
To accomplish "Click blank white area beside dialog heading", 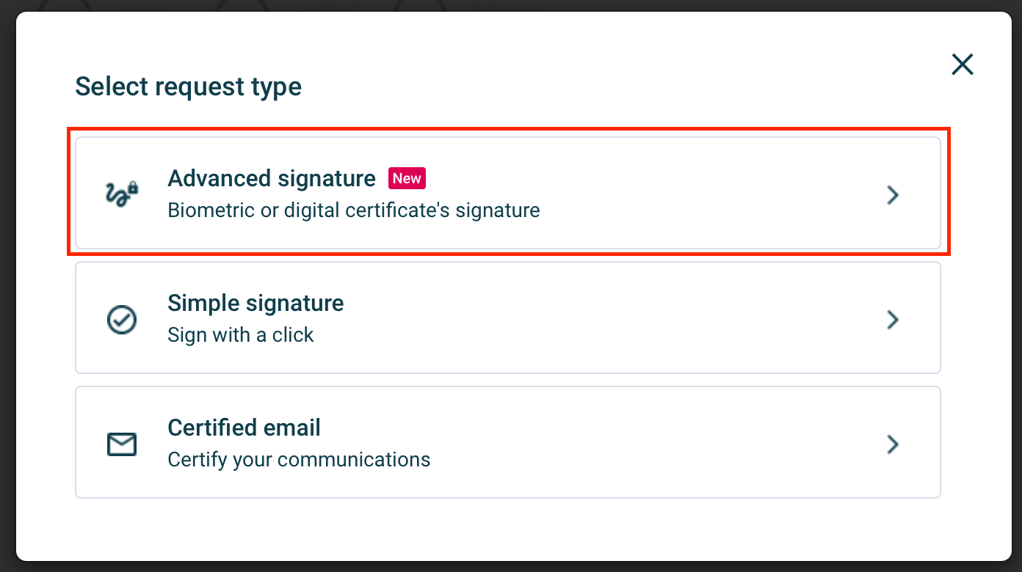I will tap(587, 87).
